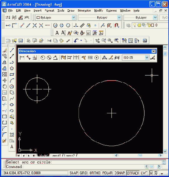
Task: Select the Multiline Text tool in draw toolbar
Action: (12, 147)
